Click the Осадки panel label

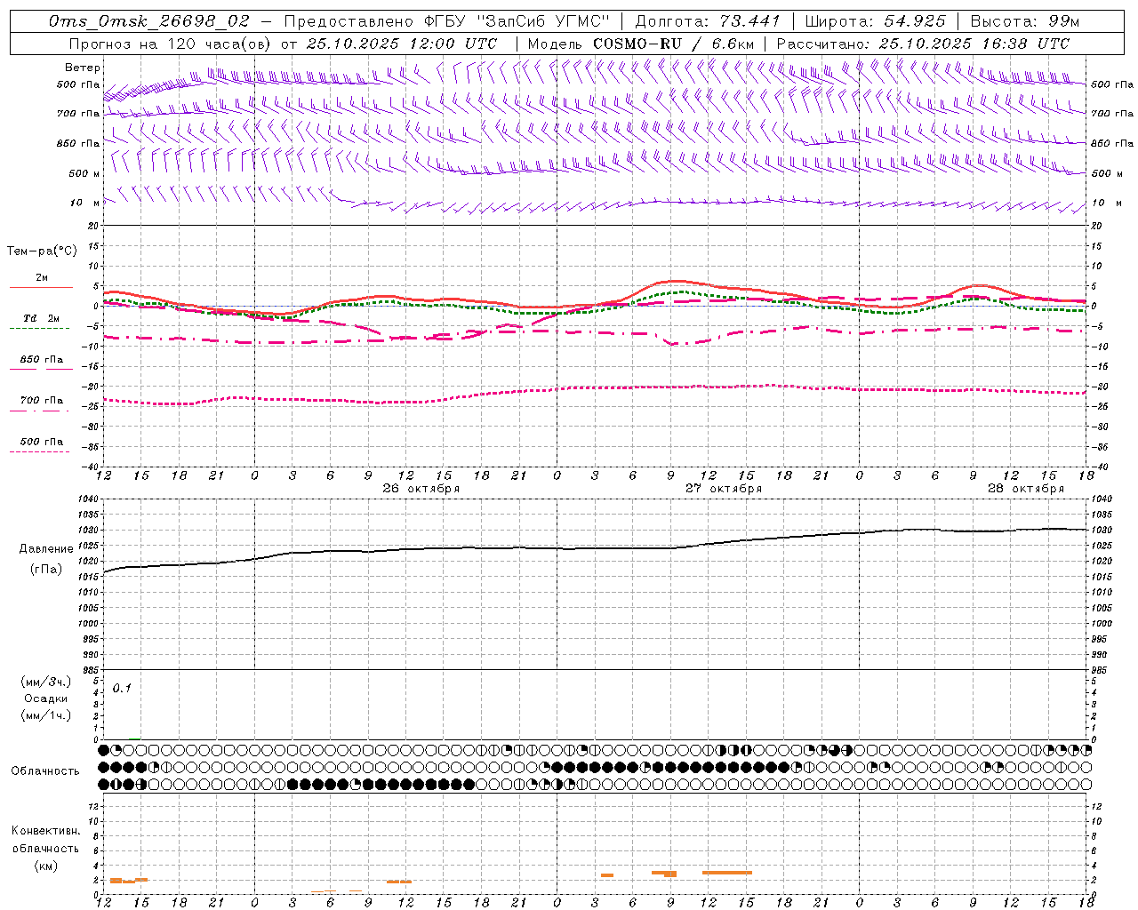(x=45, y=698)
